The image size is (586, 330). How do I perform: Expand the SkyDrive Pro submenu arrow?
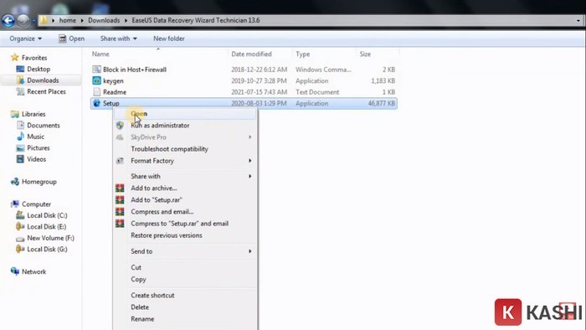(249, 137)
